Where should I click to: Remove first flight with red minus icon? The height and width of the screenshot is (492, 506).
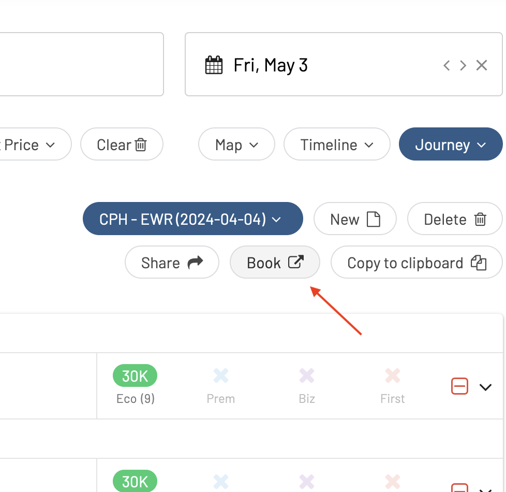pos(459,386)
